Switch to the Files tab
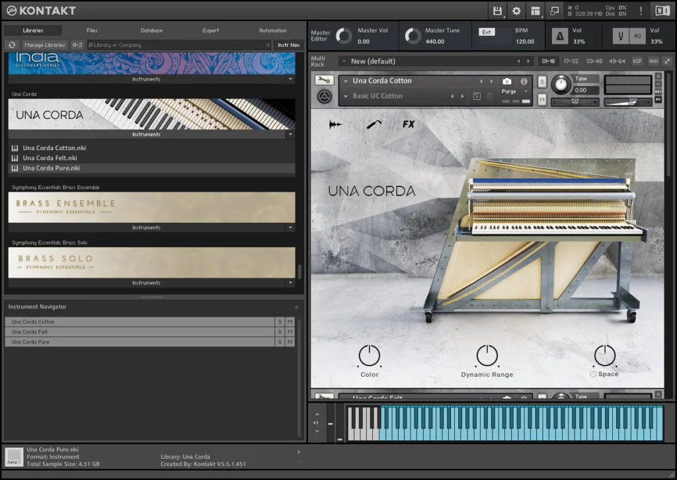 (92, 30)
